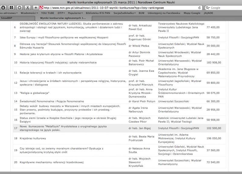Click name 'dr Karol Piotr Polcyn'

coord(142,101)
